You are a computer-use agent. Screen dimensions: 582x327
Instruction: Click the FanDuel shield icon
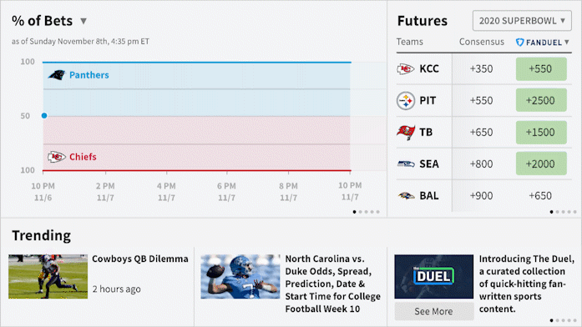(x=519, y=43)
